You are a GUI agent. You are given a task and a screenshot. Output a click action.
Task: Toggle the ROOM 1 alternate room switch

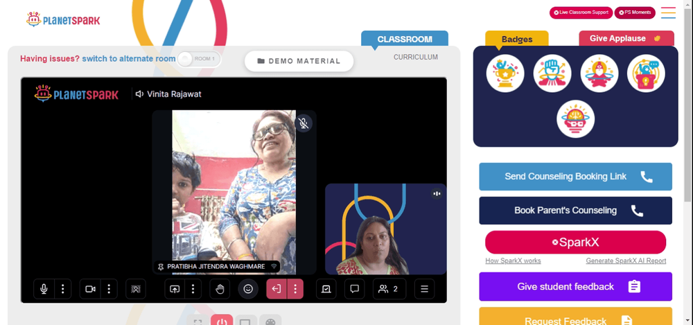click(198, 59)
